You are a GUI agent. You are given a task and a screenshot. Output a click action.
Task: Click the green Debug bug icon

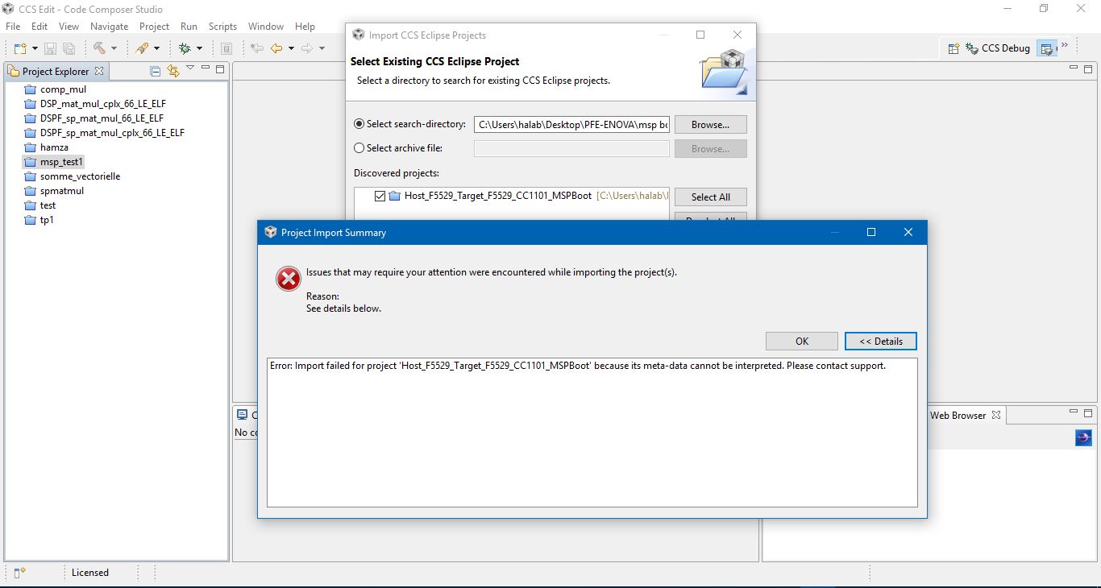tap(185, 48)
